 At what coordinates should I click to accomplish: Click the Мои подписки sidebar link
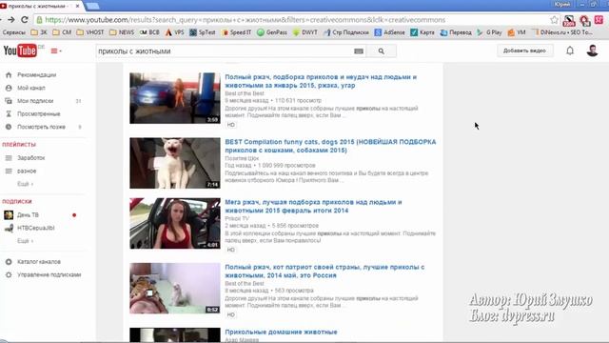pos(35,101)
